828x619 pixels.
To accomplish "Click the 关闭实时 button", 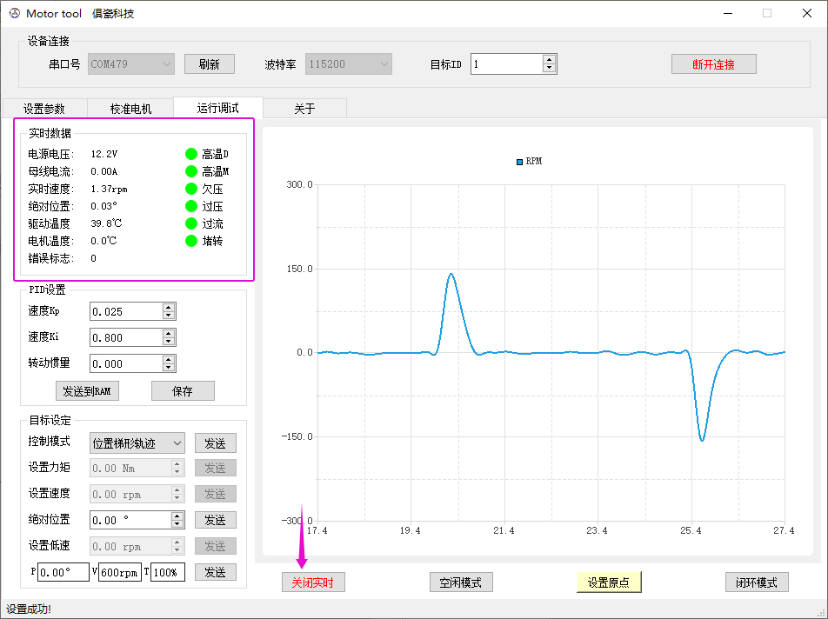I will point(313,582).
